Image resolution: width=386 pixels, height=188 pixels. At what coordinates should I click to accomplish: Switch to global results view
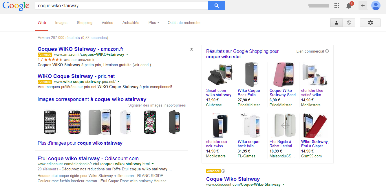[349, 23]
